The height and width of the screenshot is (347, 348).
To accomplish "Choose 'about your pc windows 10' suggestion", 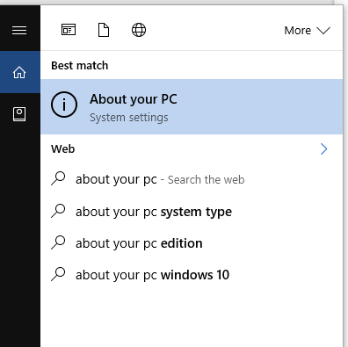I will point(192,275).
